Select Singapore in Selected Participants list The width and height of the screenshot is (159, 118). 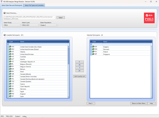pos(106,54)
